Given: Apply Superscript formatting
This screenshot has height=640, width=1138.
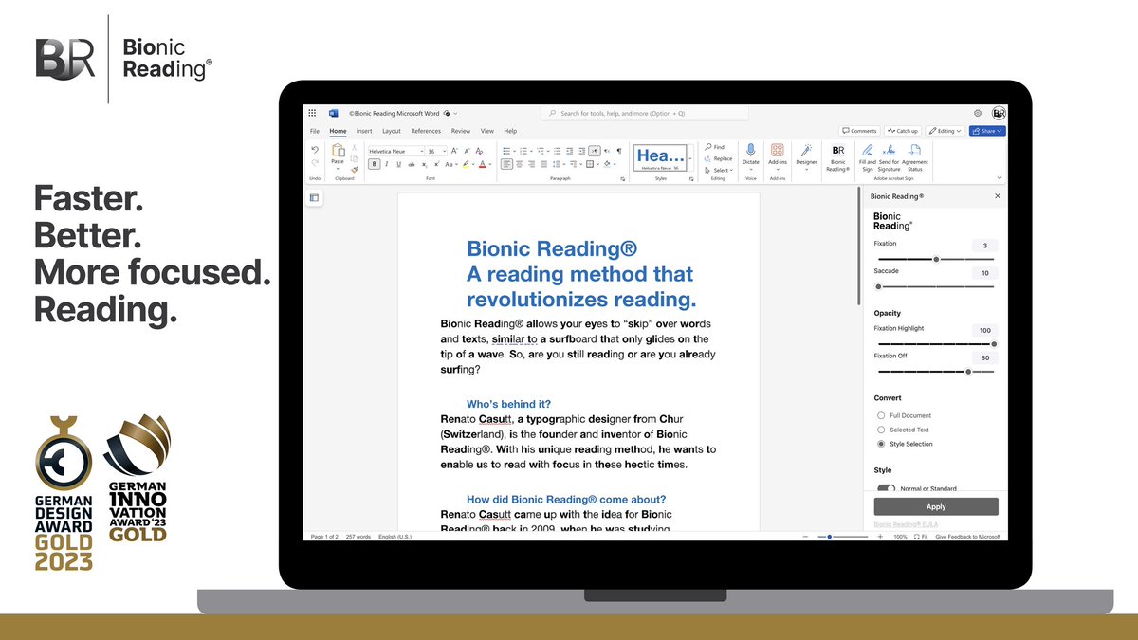Looking at the screenshot, I should (x=437, y=164).
